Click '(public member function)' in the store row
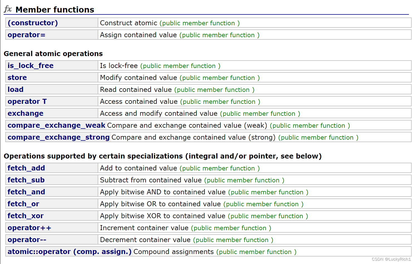The image size is (415, 264). coord(220,78)
